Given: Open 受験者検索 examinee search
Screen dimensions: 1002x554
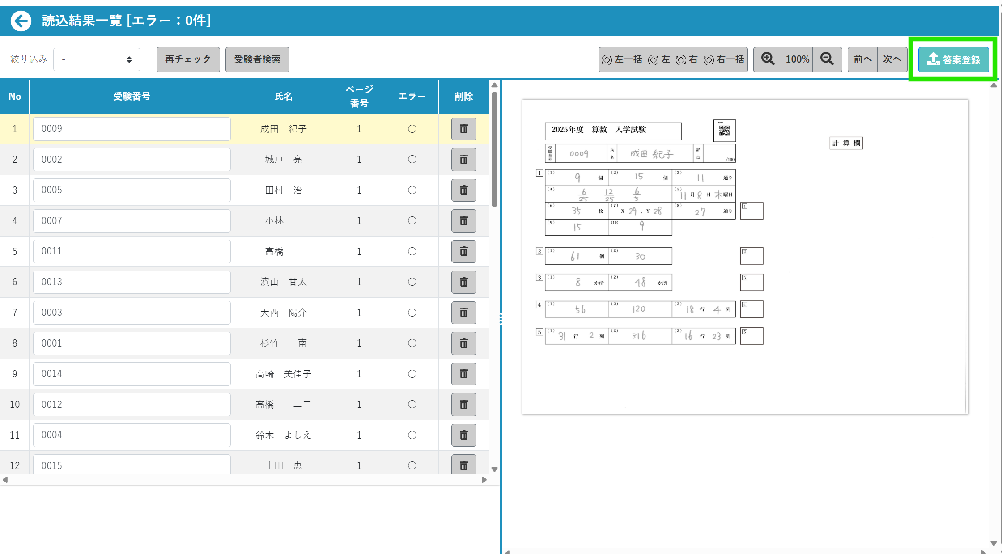Looking at the screenshot, I should click(x=257, y=59).
